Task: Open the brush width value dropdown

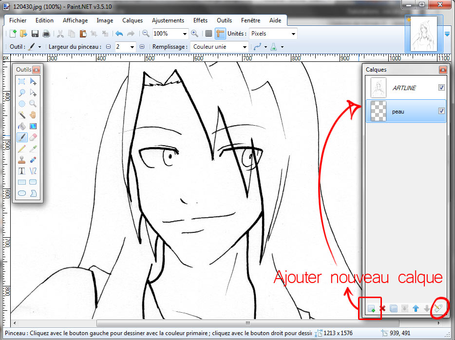Action: click(x=133, y=47)
